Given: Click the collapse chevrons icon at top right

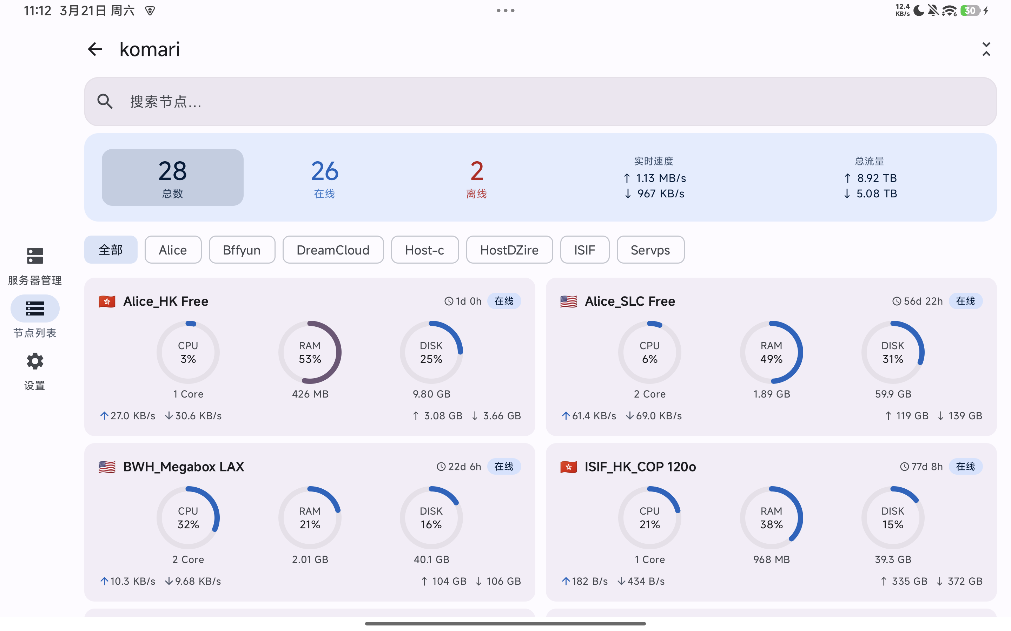Looking at the screenshot, I should tap(986, 49).
